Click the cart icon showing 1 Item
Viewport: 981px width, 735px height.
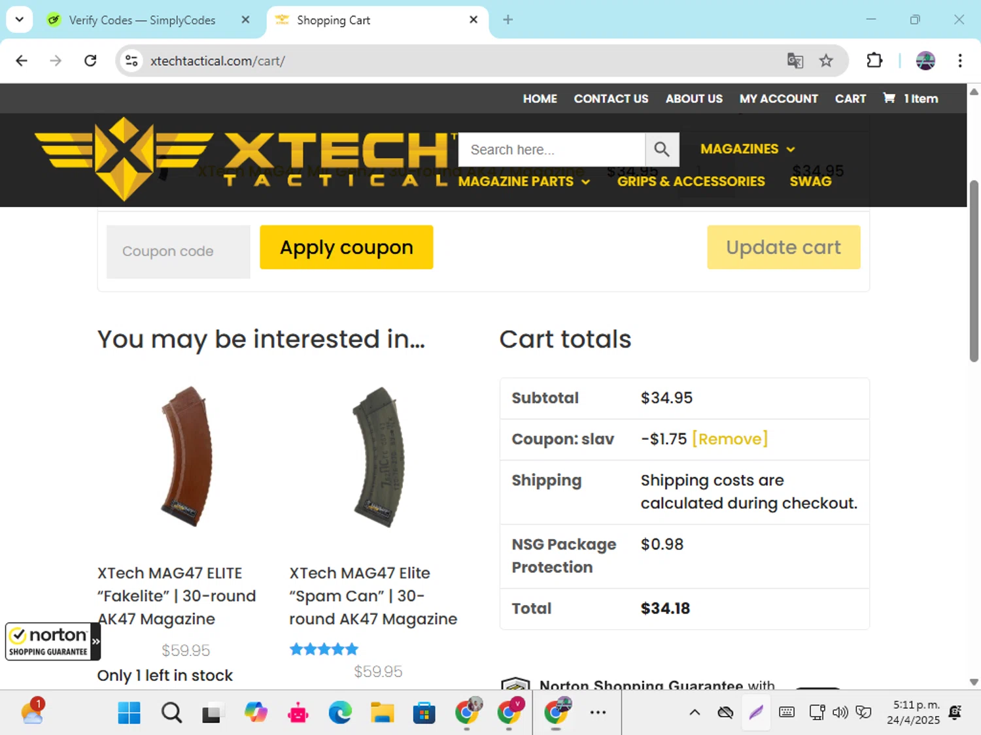point(910,99)
